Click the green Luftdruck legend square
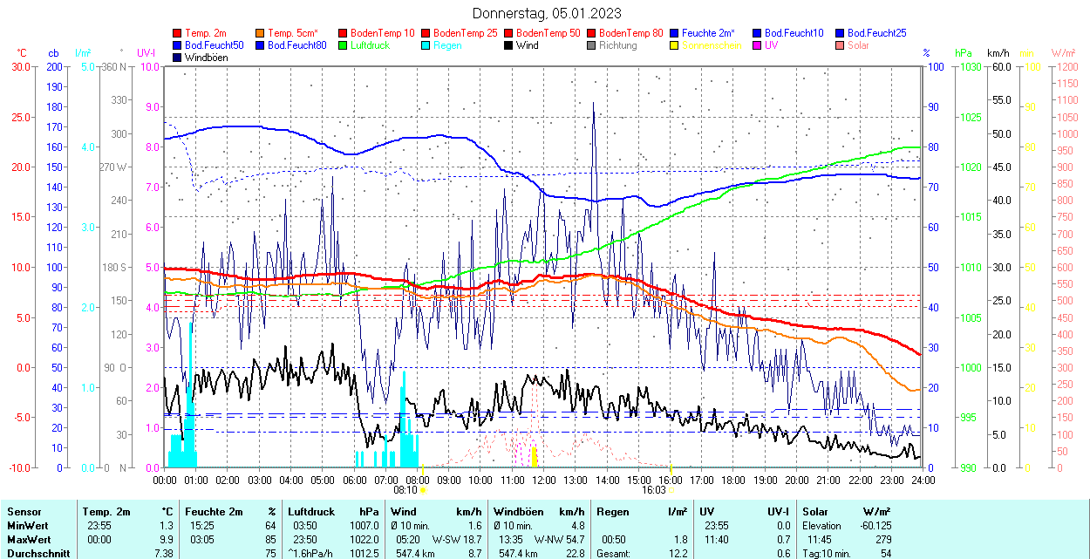1090x559 pixels. (343, 45)
